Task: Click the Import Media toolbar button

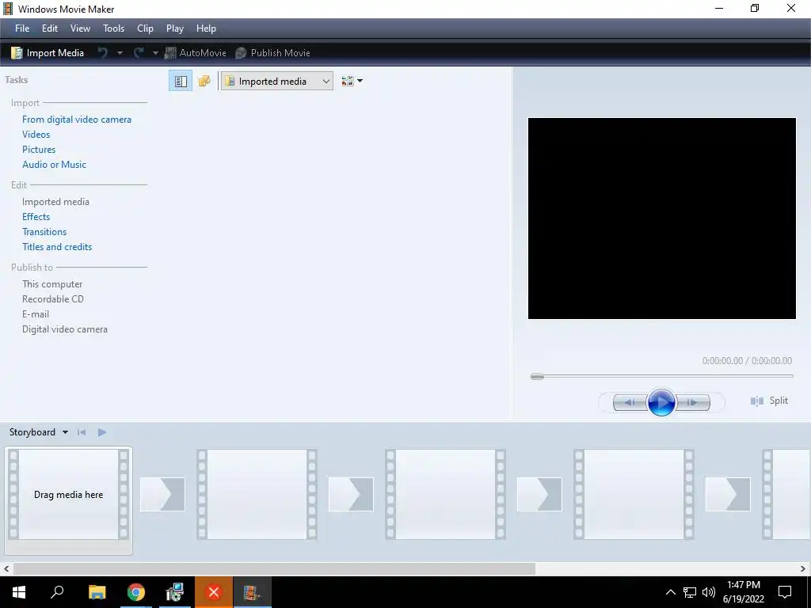Action: (x=47, y=53)
